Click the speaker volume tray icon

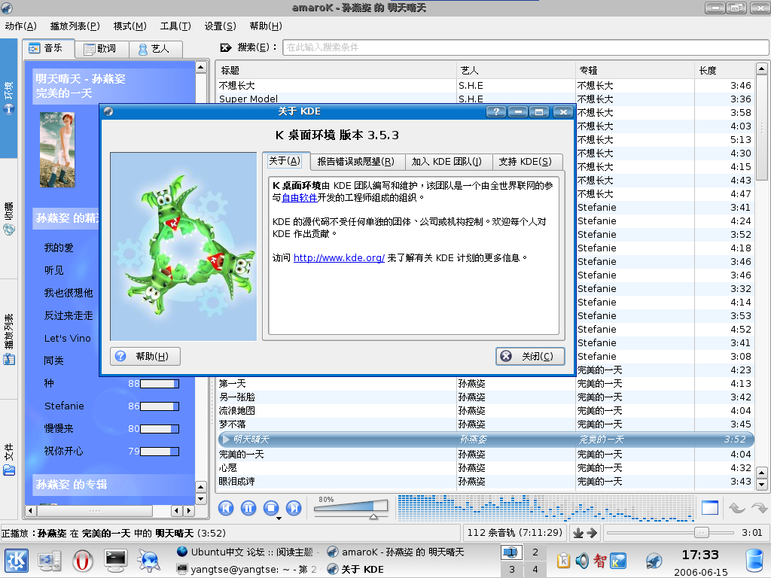(x=582, y=560)
